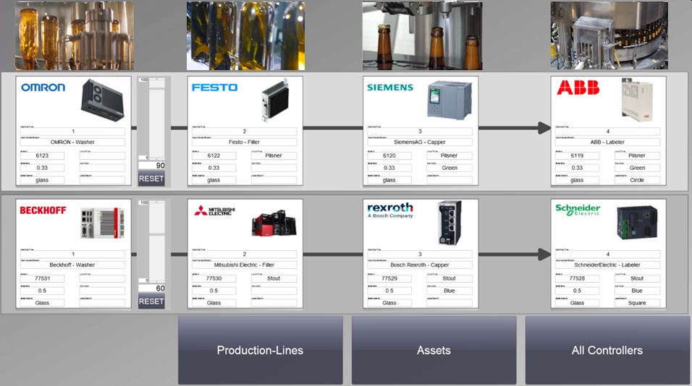Viewport: 692px width, 386px height.
Task: Click the OMRON logo
Action: click(x=43, y=87)
